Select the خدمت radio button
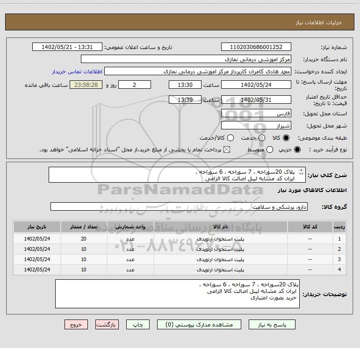This screenshot has width=360, height=348. click(262, 138)
